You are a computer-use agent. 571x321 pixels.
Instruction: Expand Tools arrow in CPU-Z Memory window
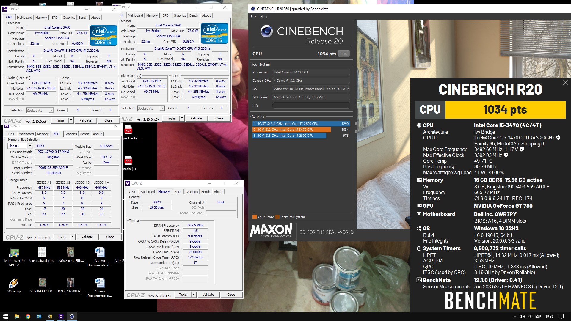click(194, 295)
